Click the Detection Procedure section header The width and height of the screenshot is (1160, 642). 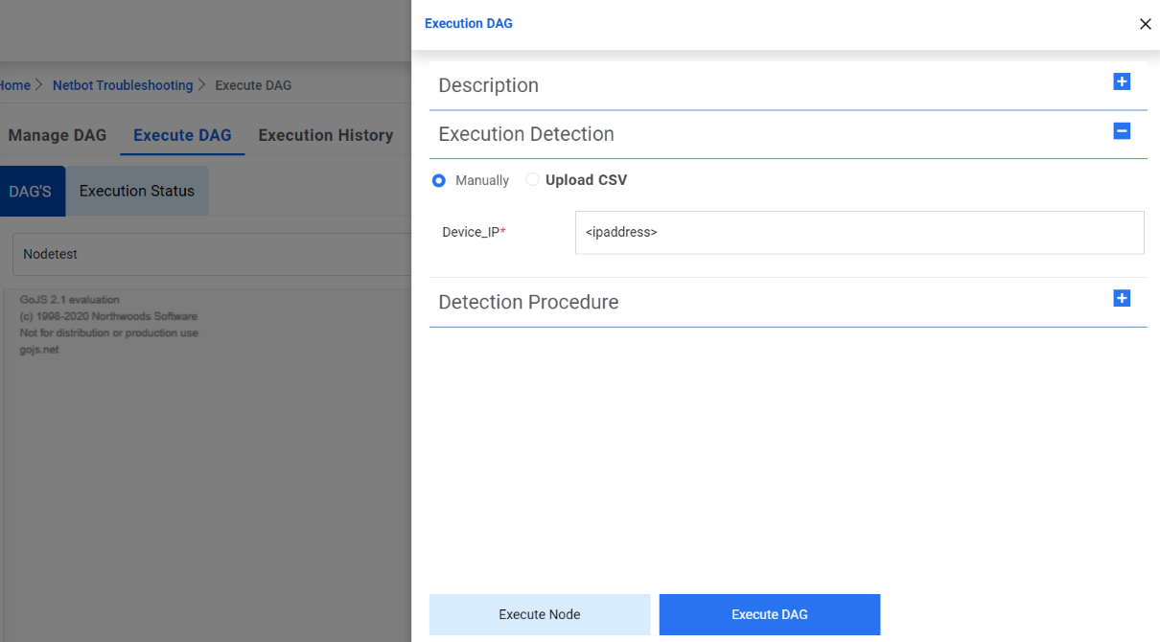(528, 301)
